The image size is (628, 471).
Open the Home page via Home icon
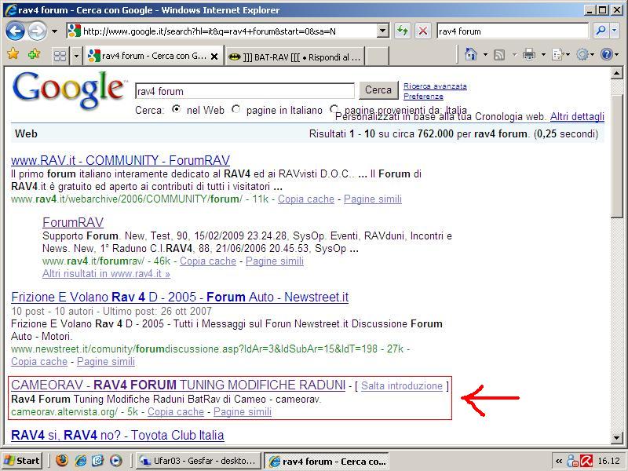click(x=469, y=55)
